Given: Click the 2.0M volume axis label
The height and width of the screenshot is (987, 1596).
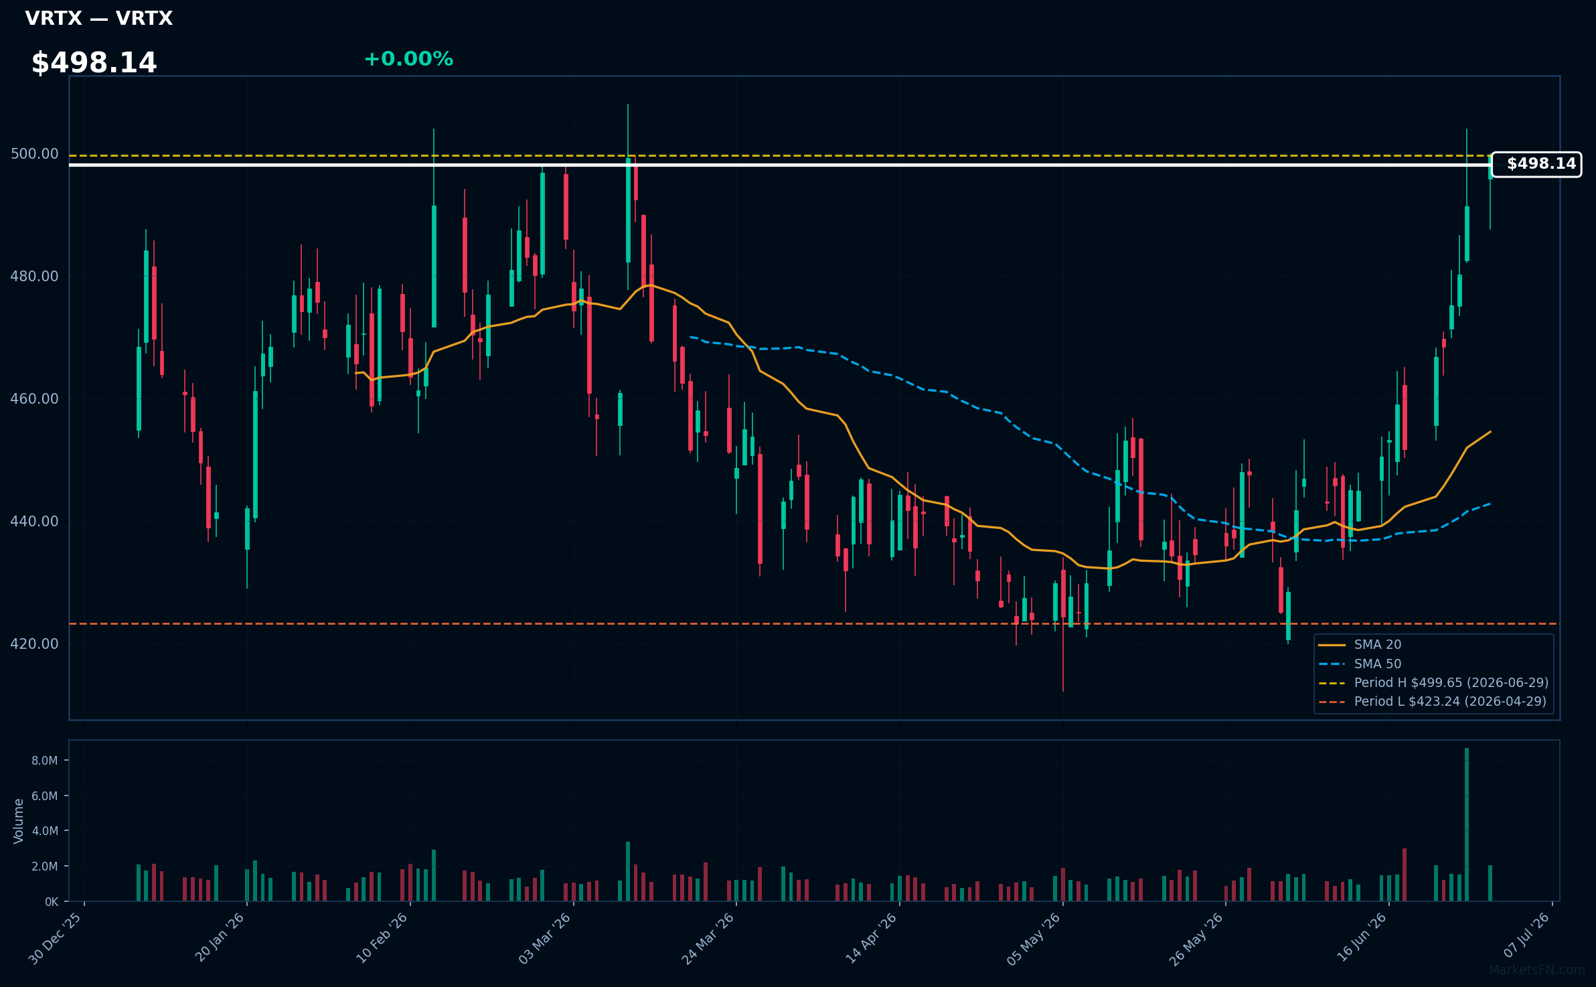Looking at the screenshot, I should click(x=45, y=866).
